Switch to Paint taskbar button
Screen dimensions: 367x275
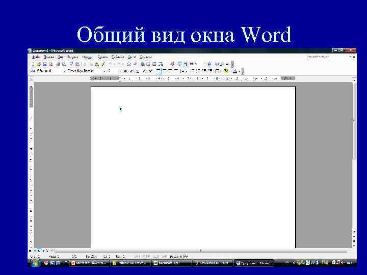point(213,263)
